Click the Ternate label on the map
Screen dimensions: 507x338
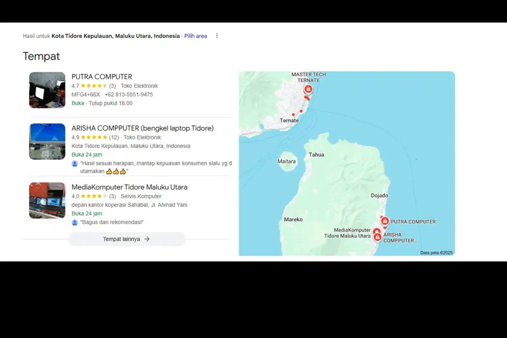(289, 120)
